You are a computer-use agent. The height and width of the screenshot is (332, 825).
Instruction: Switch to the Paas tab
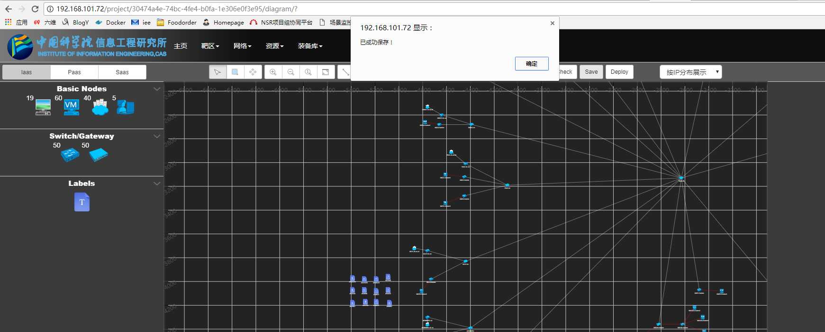74,72
